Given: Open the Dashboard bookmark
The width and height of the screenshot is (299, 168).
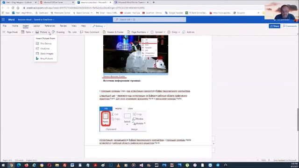Looking at the screenshot, I should (42, 13).
